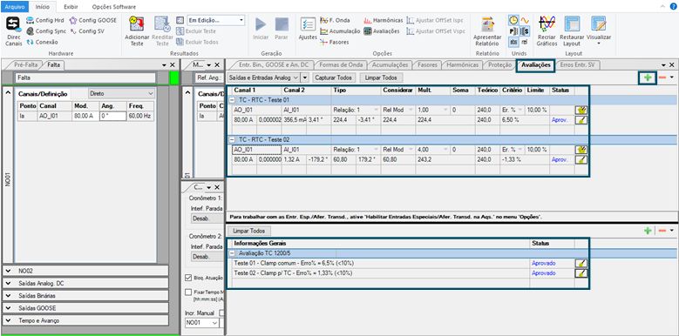Open the Erros Entr. SV tab

(577, 65)
